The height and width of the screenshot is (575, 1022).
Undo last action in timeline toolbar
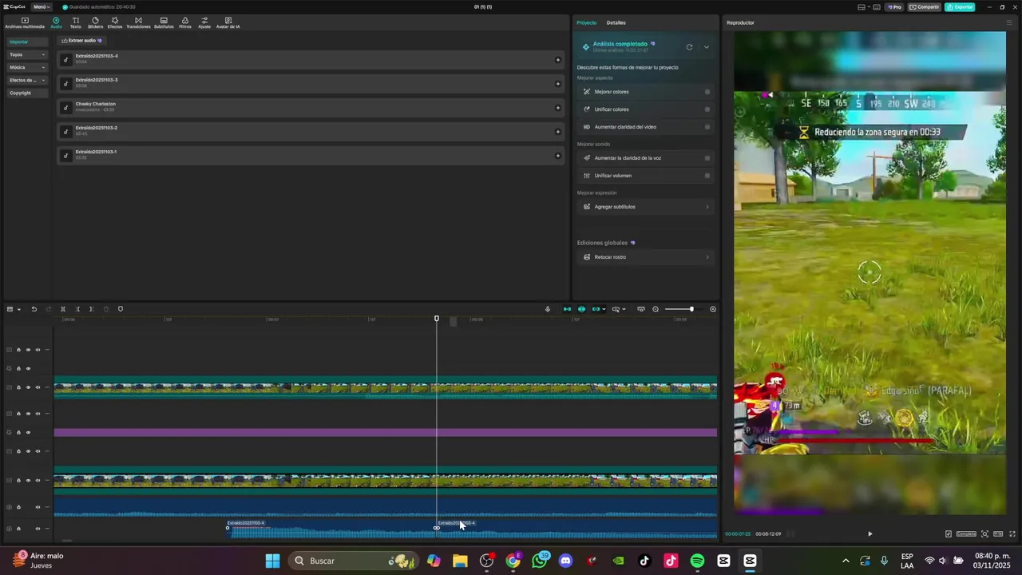(x=34, y=309)
